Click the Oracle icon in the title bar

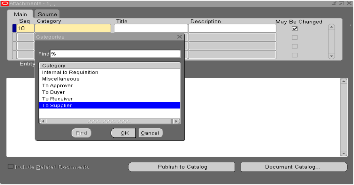click(5, 3)
